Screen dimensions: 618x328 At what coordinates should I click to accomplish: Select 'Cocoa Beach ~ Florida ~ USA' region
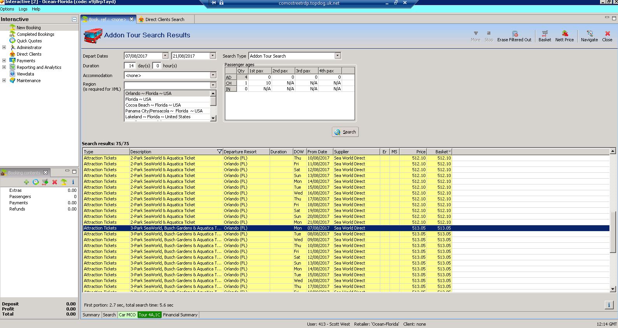[167, 105]
